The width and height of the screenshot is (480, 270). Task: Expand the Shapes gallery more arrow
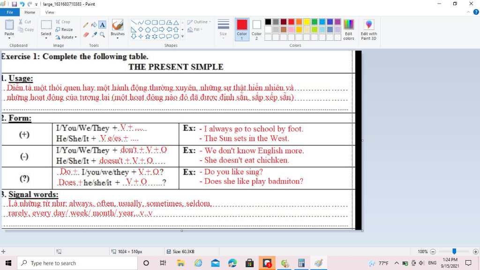coord(182,37)
